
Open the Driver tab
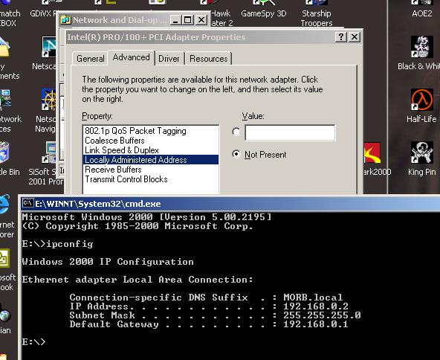coord(169,59)
